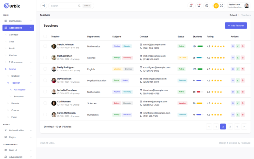
Task: Delete Emily Rodriguez with trash icon
Action: (x=243, y=69)
